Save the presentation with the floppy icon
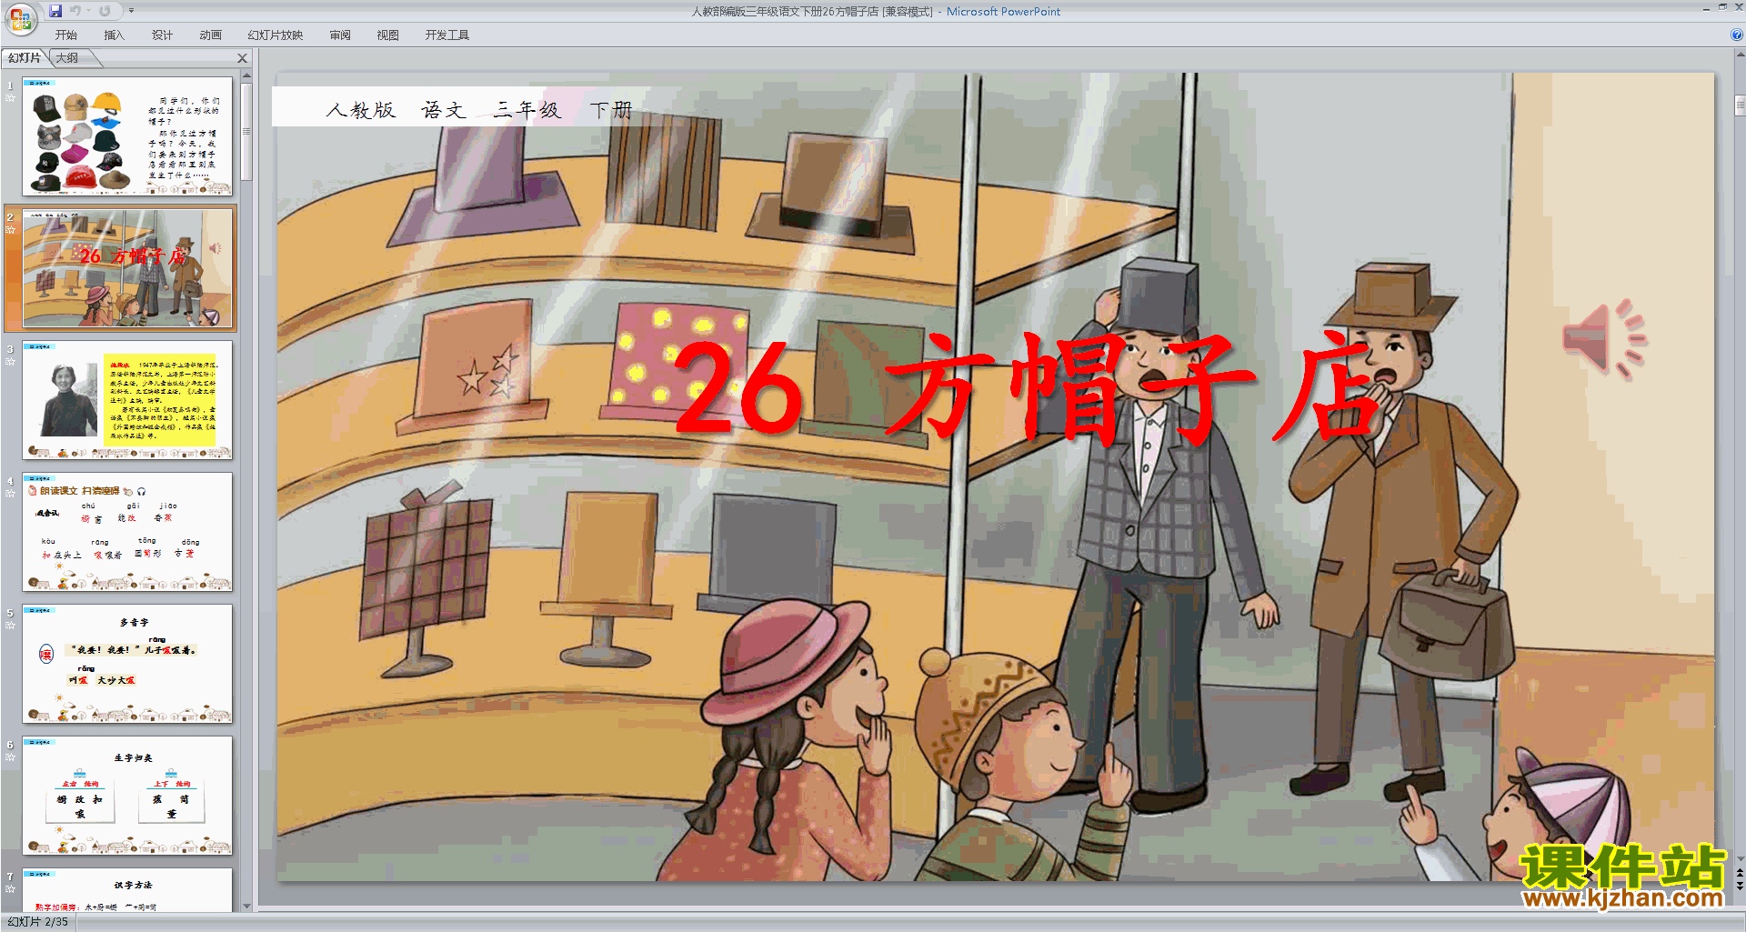This screenshot has width=1746, height=932. pos(55,11)
